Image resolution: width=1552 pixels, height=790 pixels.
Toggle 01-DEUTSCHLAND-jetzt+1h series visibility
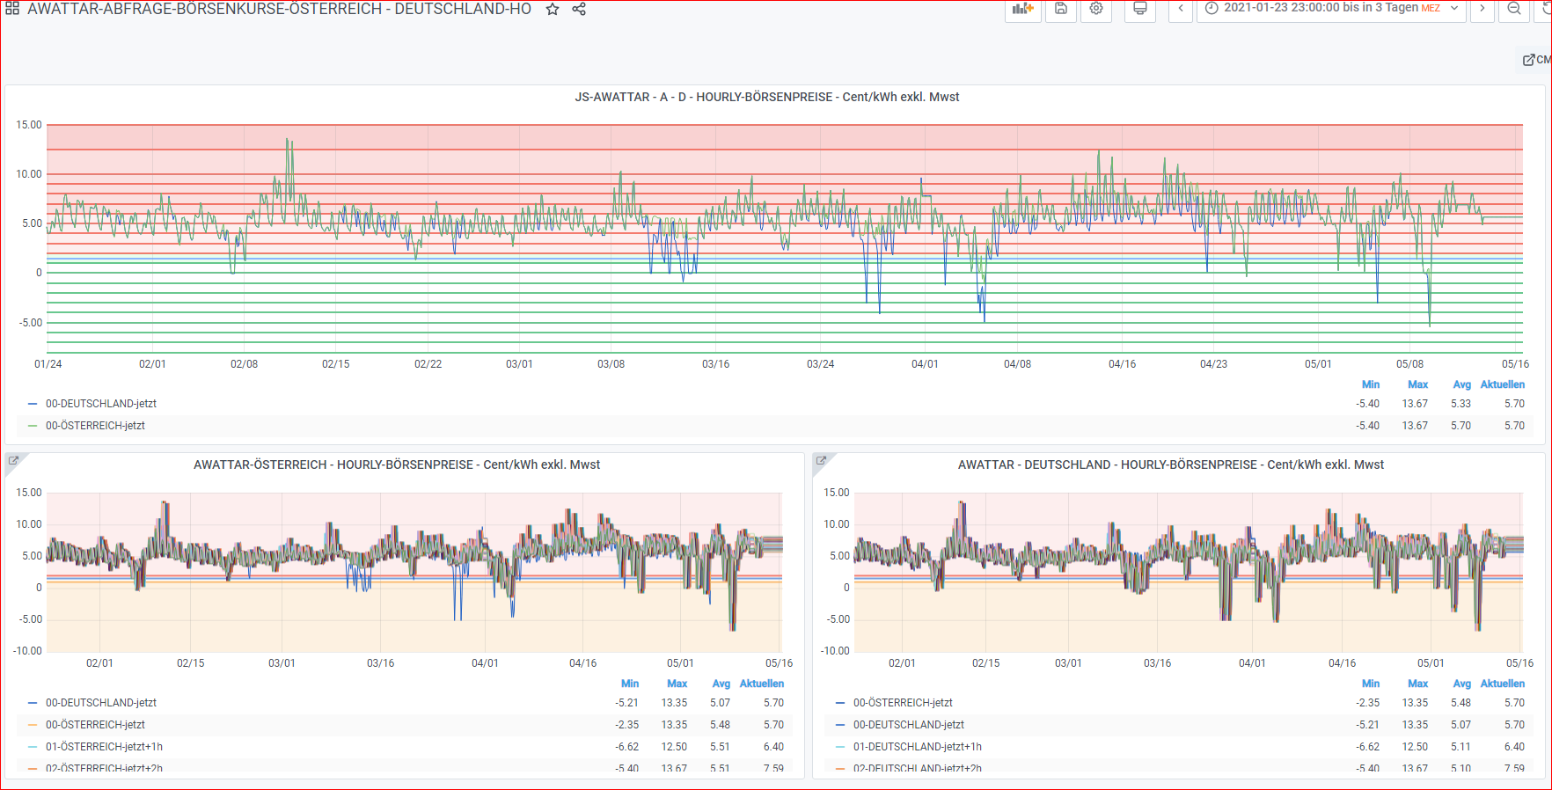pyautogui.click(x=918, y=747)
